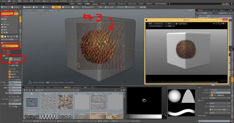Toggle コマンド範囲有効 checkbox in mesh properties

click(x=212, y=95)
